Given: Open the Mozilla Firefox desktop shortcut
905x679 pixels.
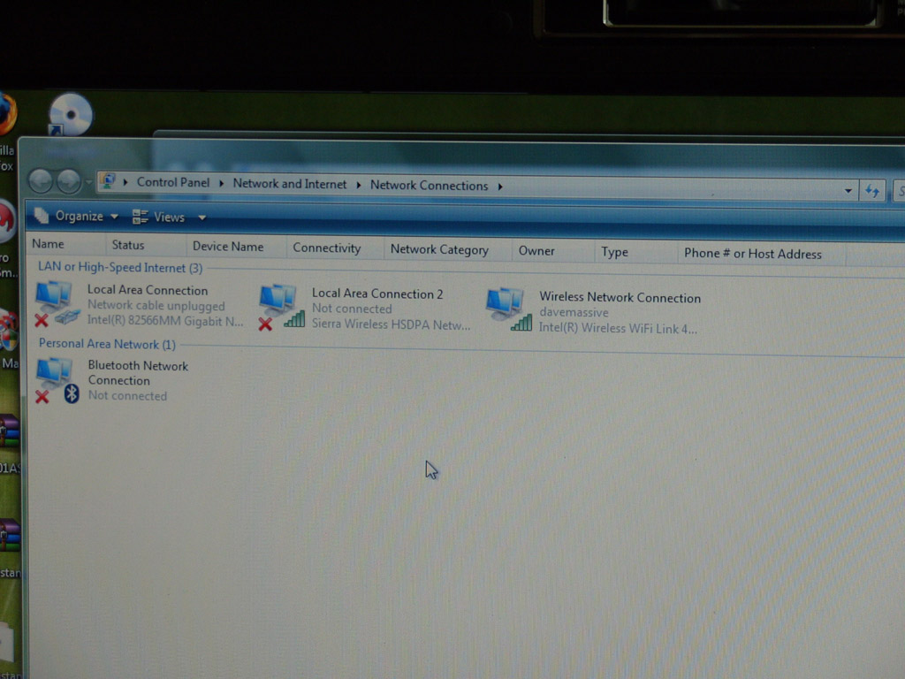Looking at the screenshot, I should coord(7,114).
